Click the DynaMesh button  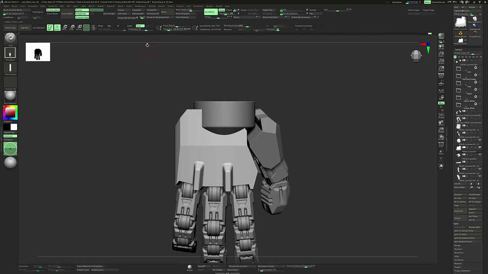click(x=210, y=12)
